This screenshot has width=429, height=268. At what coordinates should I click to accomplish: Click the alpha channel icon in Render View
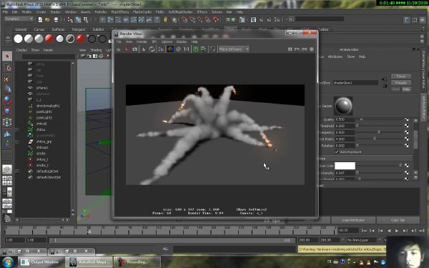[x=178, y=49]
